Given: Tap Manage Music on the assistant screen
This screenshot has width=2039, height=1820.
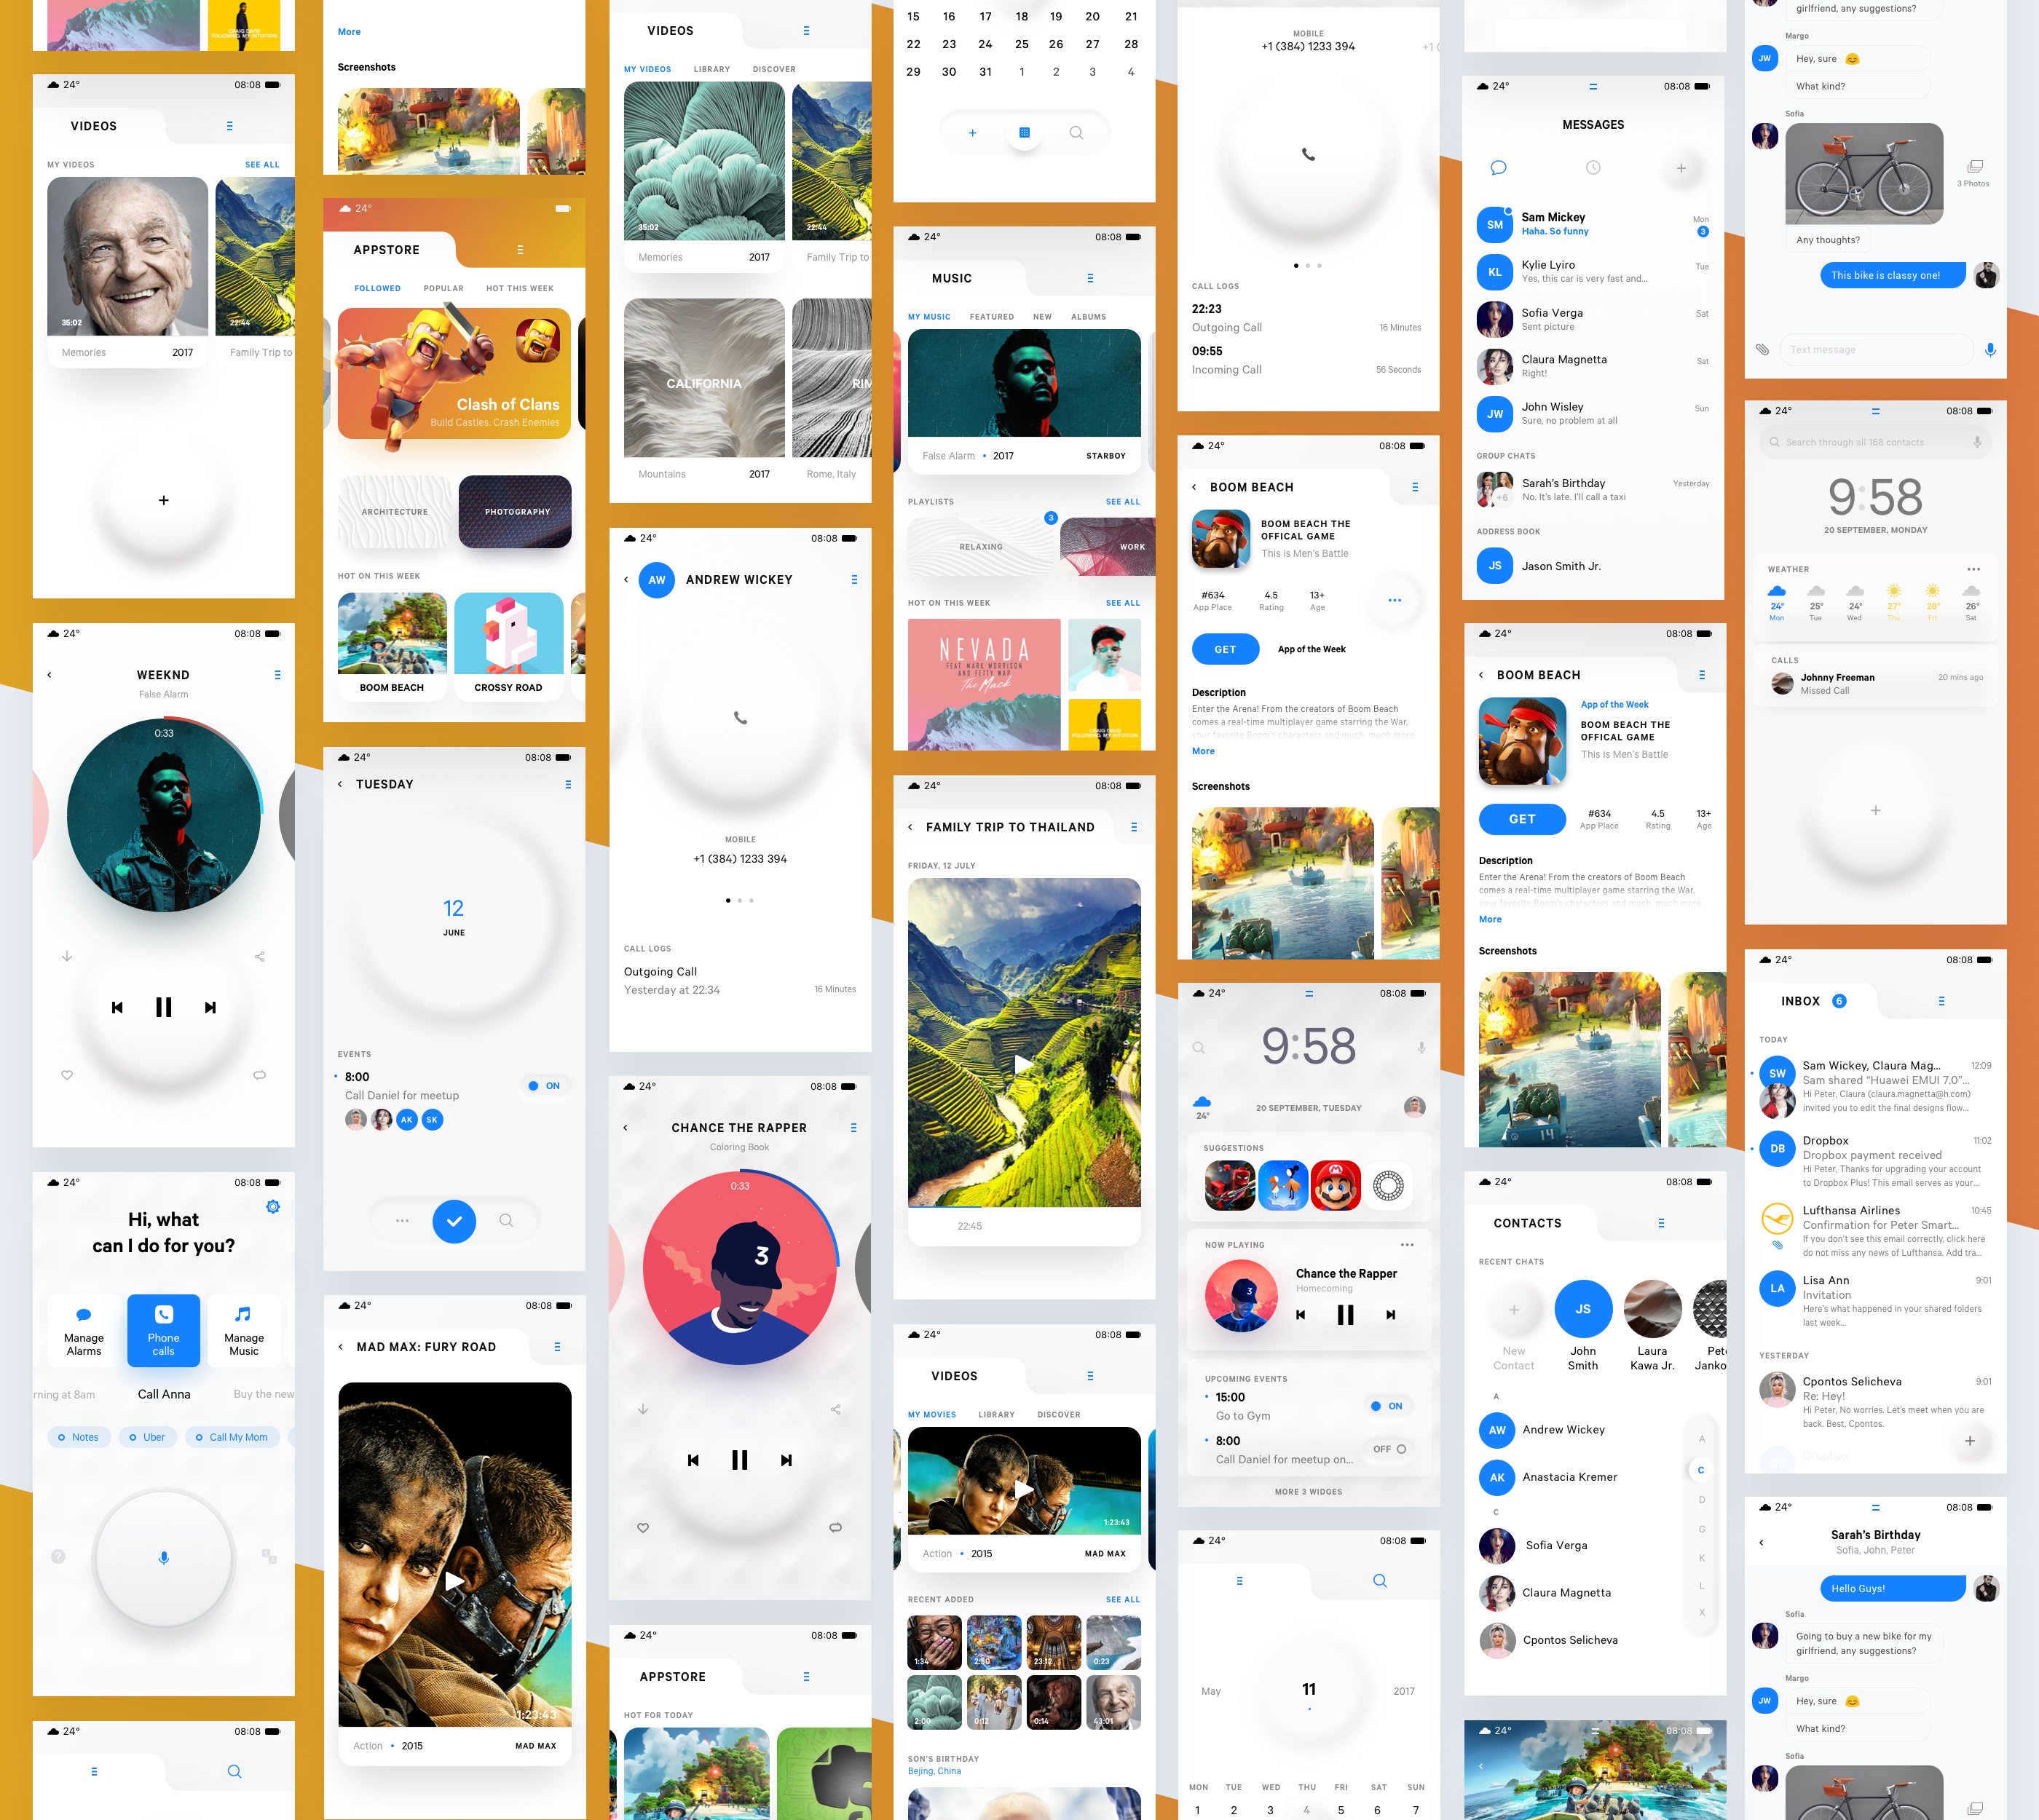Looking at the screenshot, I should click(x=244, y=1331).
